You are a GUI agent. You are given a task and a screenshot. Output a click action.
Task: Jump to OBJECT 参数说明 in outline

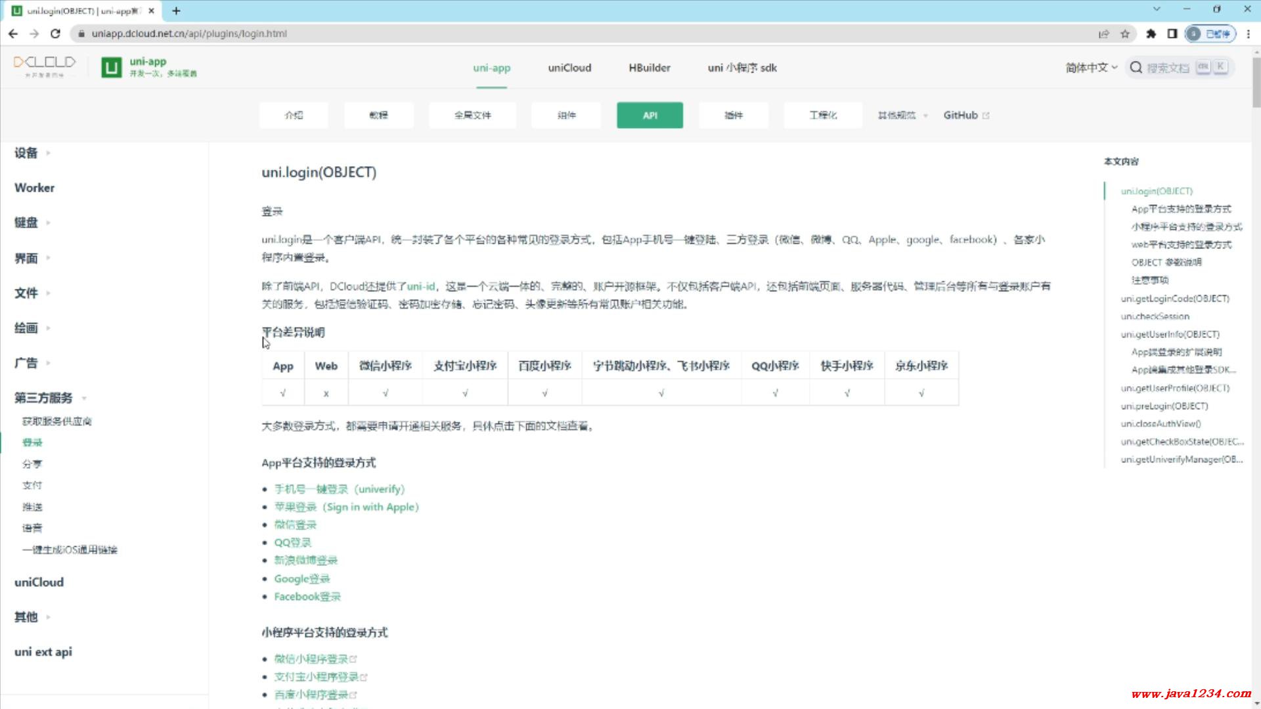tap(1166, 263)
